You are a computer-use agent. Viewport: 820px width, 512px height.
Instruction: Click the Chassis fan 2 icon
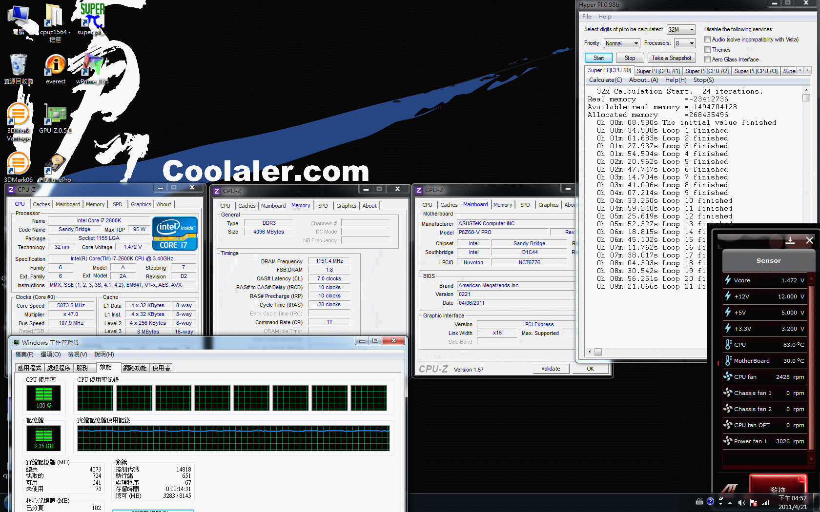[x=728, y=409]
